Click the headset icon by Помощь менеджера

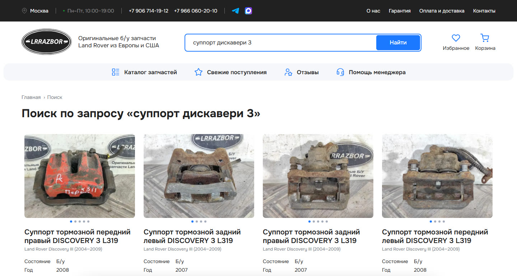[340, 72]
